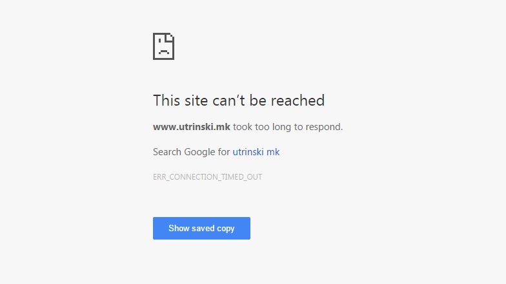Click the word "site" in the heading

point(196,100)
